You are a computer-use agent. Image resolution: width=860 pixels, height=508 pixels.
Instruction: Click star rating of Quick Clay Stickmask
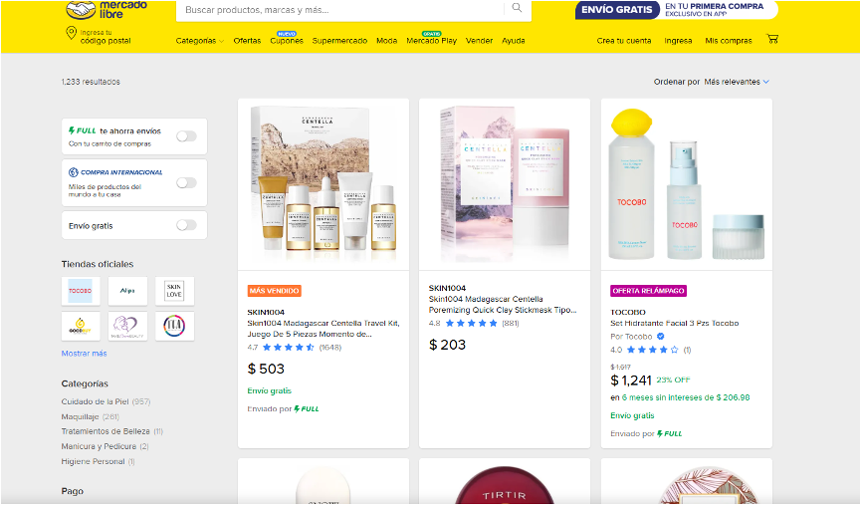pyautogui.click(x=471, y=323)
